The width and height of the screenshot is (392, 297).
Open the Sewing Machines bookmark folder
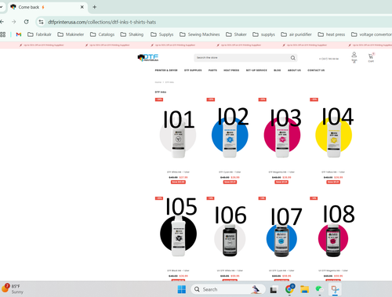pos(200,34)
